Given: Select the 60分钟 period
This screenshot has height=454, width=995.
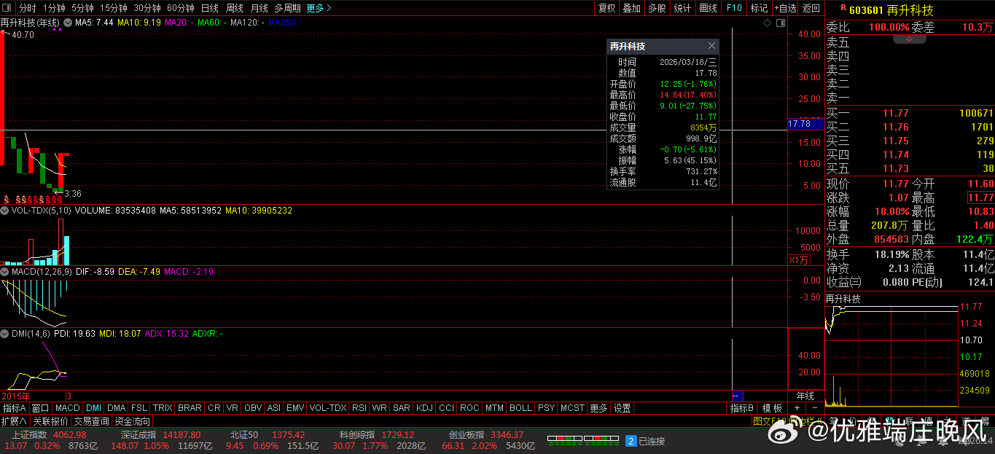Looking at the screenshot, I should [x=181, y=8].
